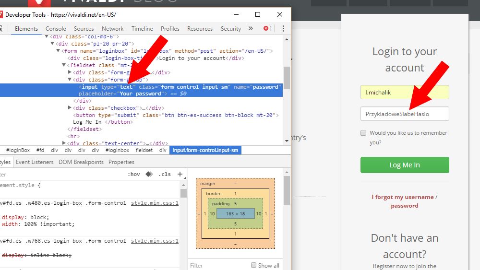
Task: Select the highlighted password input node
Action: tap(141, 90)
